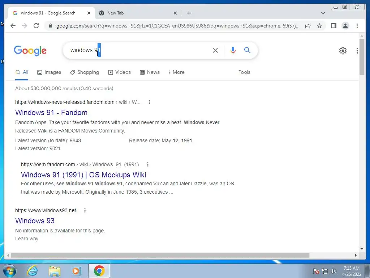Click 'https://www.windows93.net' URL text
The width and height of the screenshot is (370, 278).
click(46, 210)
